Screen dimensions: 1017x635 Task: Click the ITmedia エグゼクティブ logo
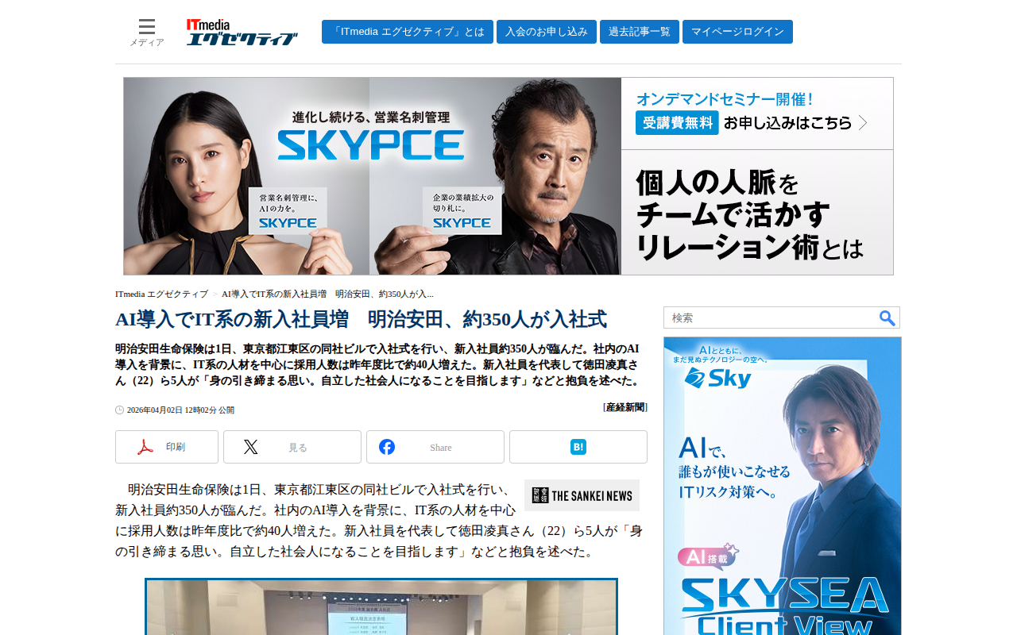coord(242,32)
